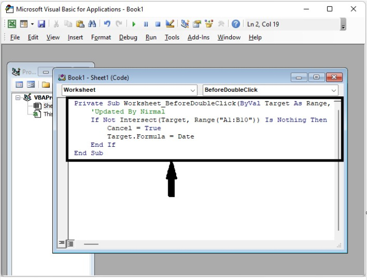Open the View menu
This screenshot has width=367, height=280.
pos(53,37)
